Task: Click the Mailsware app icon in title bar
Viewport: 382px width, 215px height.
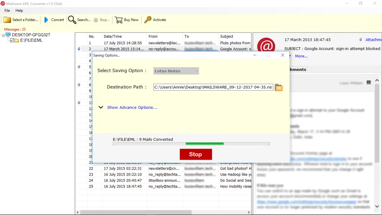Action: [3, 3]
